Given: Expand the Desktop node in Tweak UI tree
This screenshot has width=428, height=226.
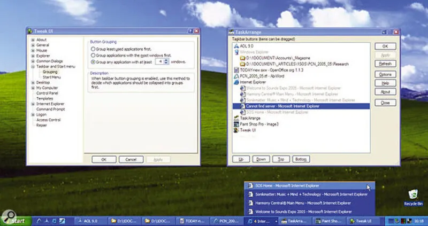Looking at the screenshot, I should 33,83.
